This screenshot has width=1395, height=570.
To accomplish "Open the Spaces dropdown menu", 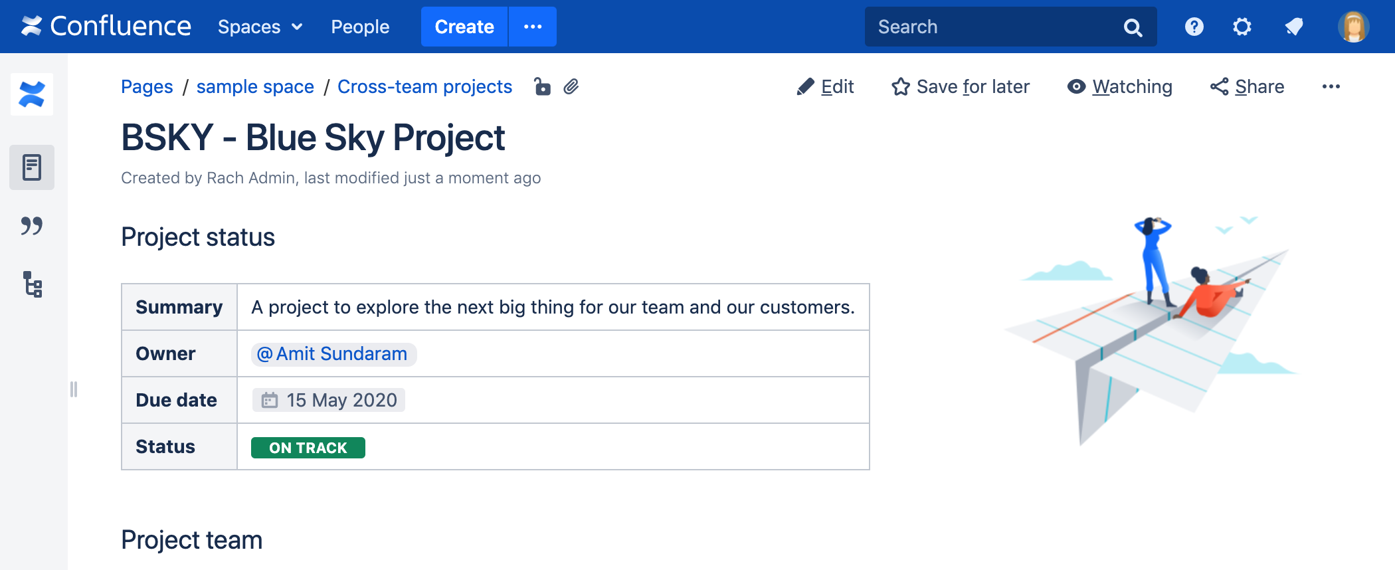I will [x=260, y=27].
